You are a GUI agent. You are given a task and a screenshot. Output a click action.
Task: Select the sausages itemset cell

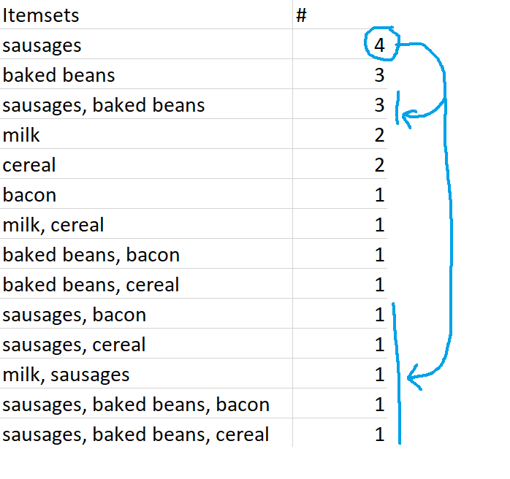click(x=146, y=45)
